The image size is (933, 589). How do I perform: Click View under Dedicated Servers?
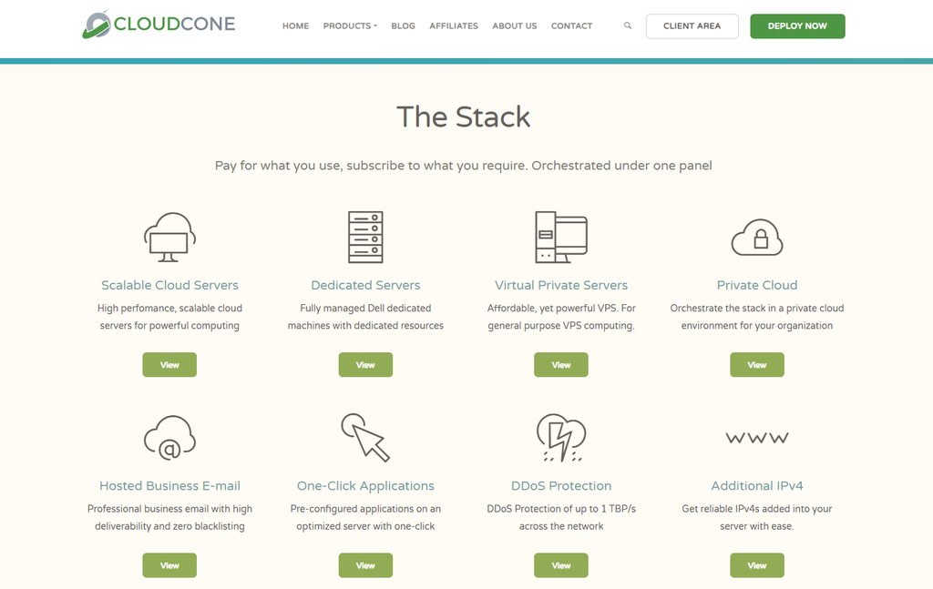(365, 364)
